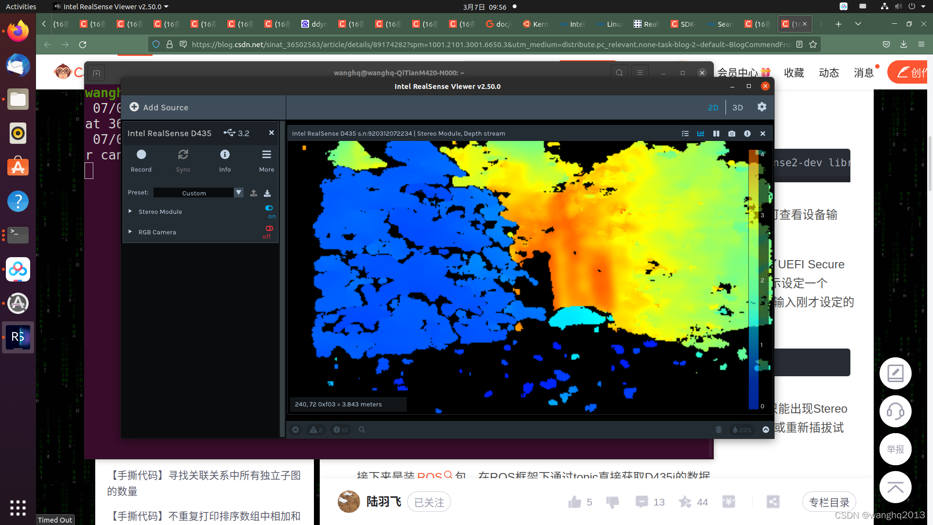Open 消息 messages on CSDN
Image resolution: width=933 pixels, height=525 pixels.
click(864, 73)
